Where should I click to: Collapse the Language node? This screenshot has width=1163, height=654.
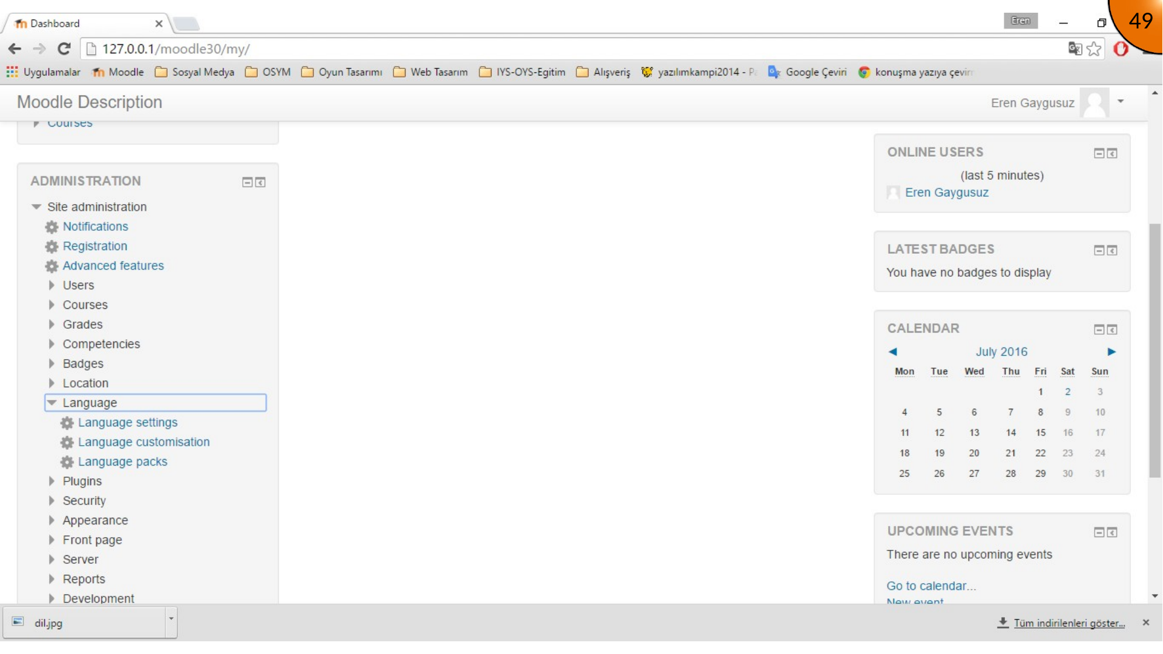[x=52, y=403]
